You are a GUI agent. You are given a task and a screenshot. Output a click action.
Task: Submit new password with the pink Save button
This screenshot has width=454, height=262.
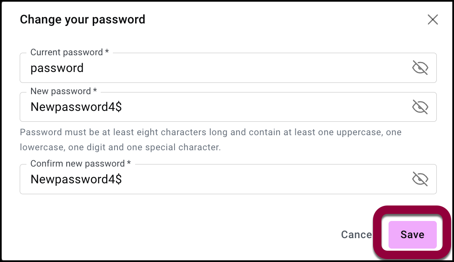[x=412, y=235]
